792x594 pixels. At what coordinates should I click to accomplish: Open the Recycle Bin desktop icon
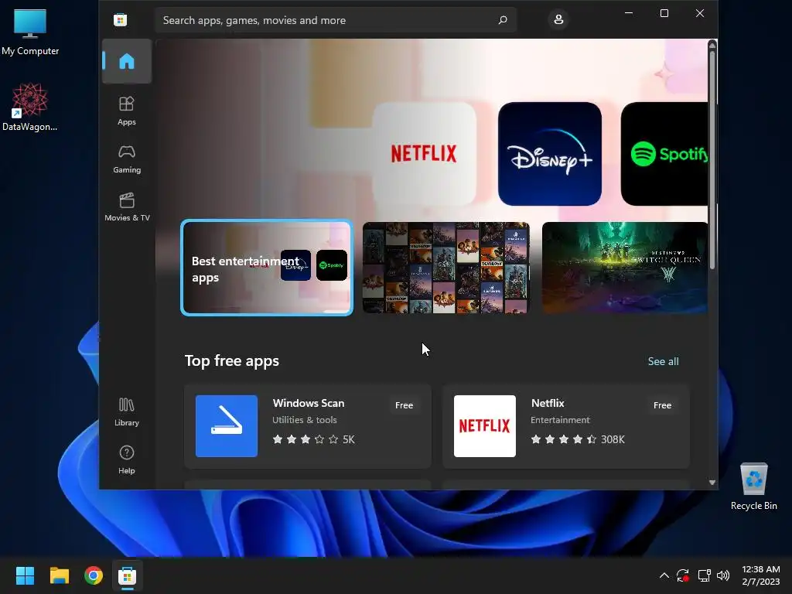(753, 486)
